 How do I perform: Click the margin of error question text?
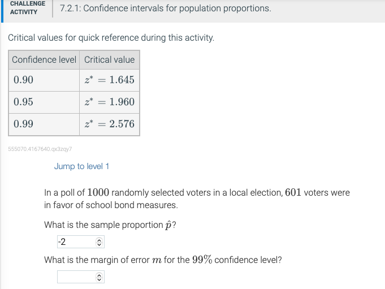(163, 260)
